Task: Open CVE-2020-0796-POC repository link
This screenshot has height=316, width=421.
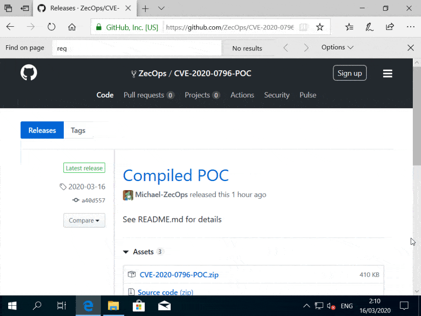Action: [212, 73]
